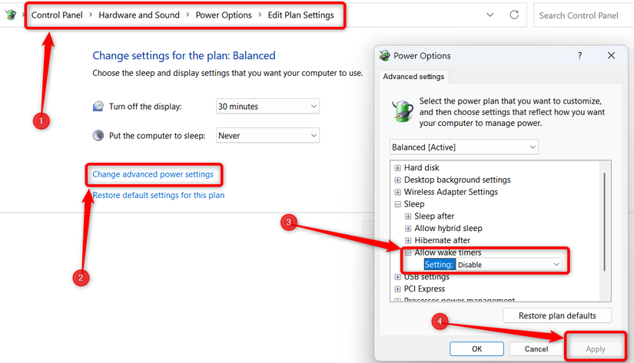Click the refresh icon in address bar

coord(514,15)
